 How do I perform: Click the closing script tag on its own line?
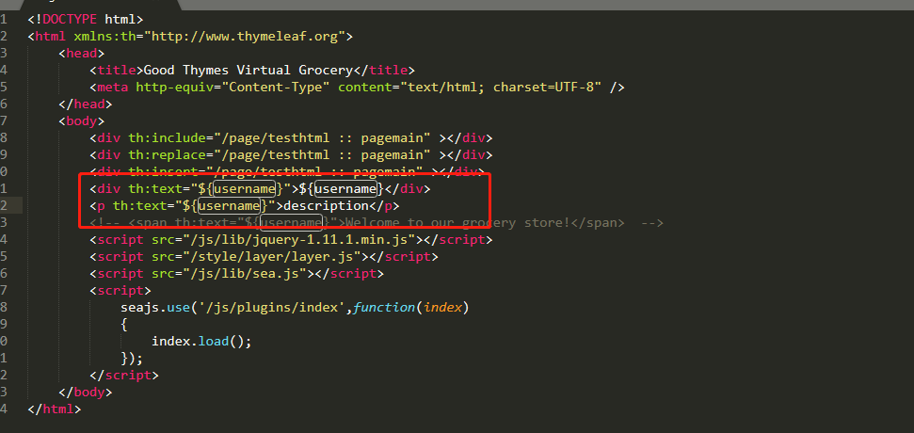coord(124,375)
